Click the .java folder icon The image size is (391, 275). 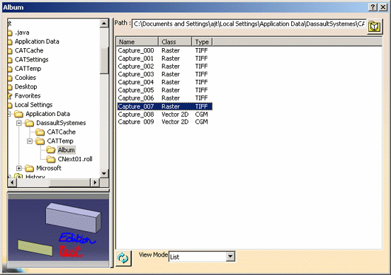(x=10, y=33)
